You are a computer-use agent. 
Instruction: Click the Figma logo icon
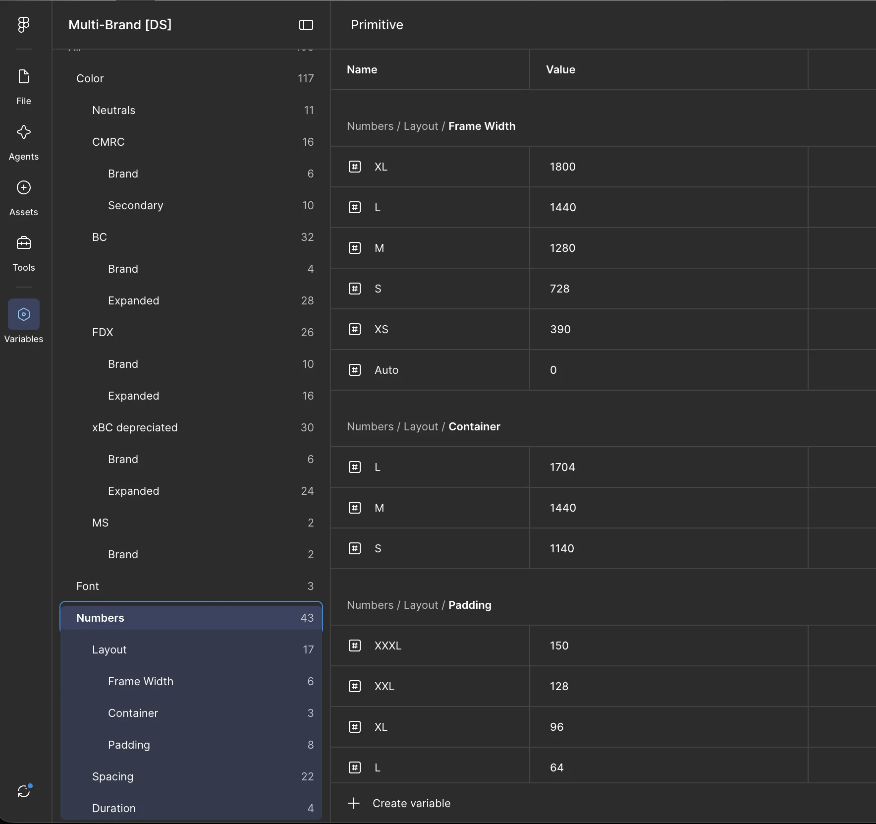[x=24, y=24]
